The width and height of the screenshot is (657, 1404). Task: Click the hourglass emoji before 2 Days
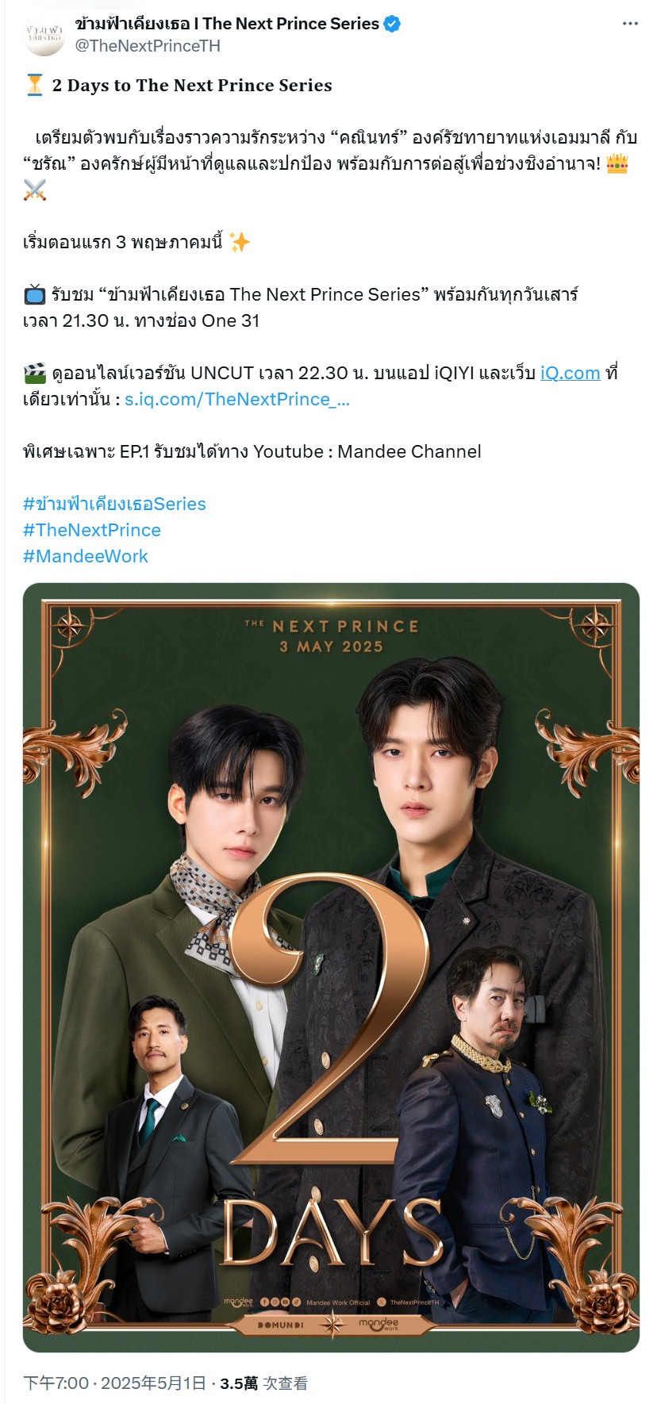point(35,85)
